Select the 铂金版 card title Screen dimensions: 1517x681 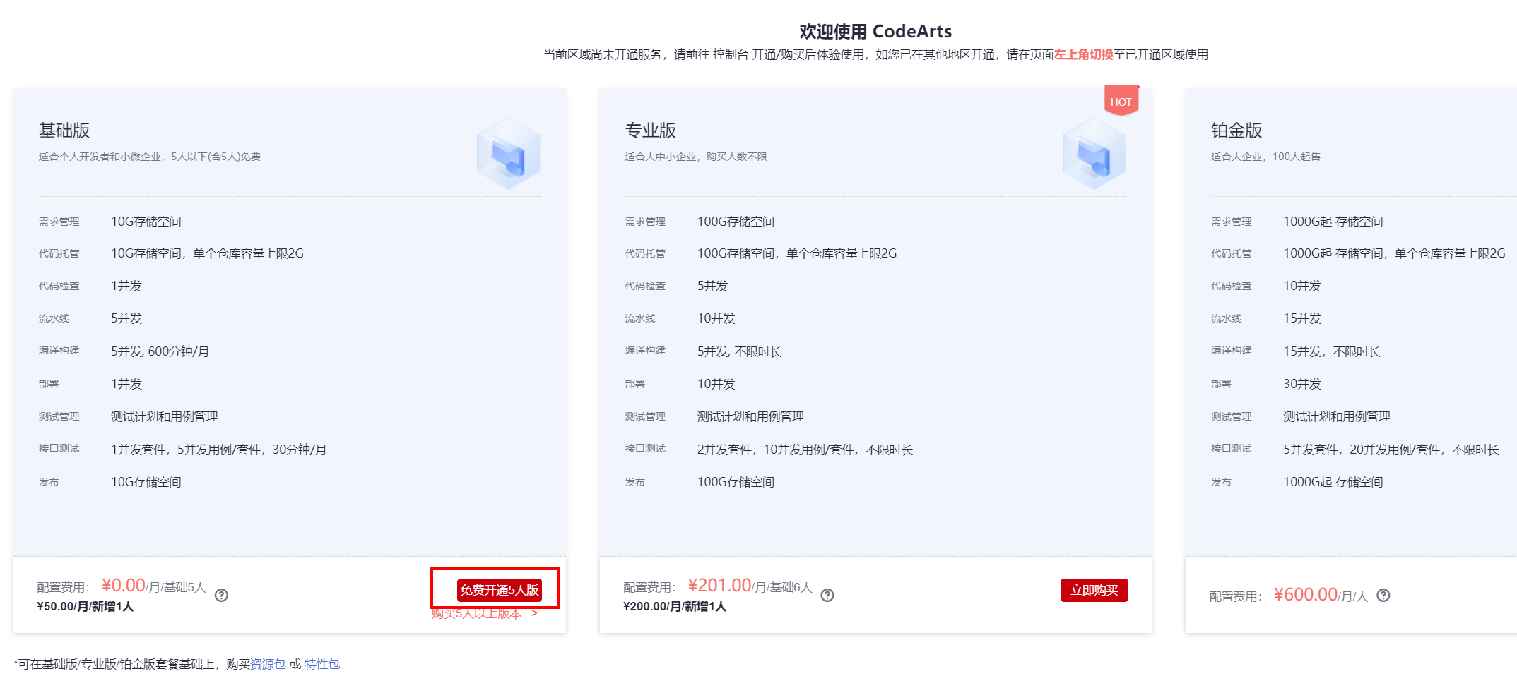(1236, 131)
